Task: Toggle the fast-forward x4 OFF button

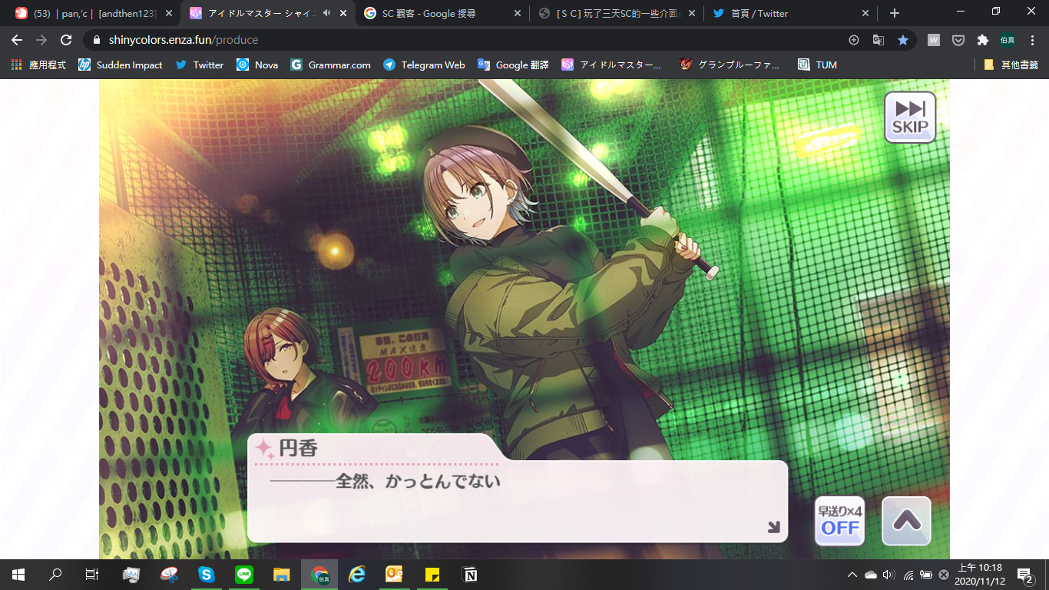Action: 839,521
